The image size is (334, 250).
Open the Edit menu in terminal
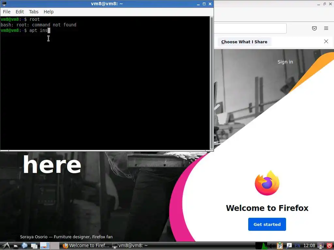click(20, 12)
